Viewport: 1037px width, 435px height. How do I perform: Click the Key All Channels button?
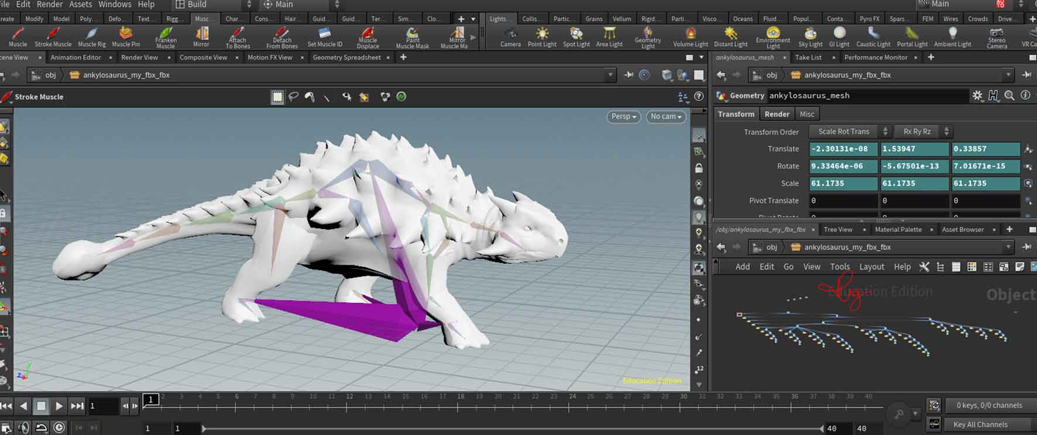point(980,424)
